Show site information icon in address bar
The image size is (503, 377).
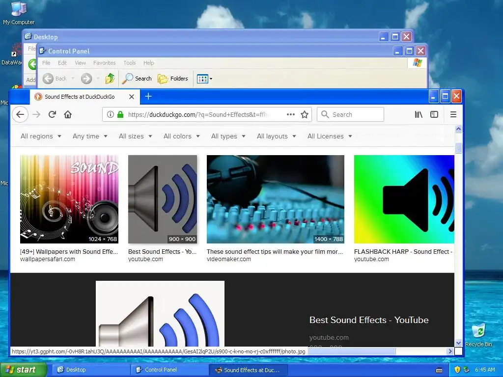click(x=111, y=114)
